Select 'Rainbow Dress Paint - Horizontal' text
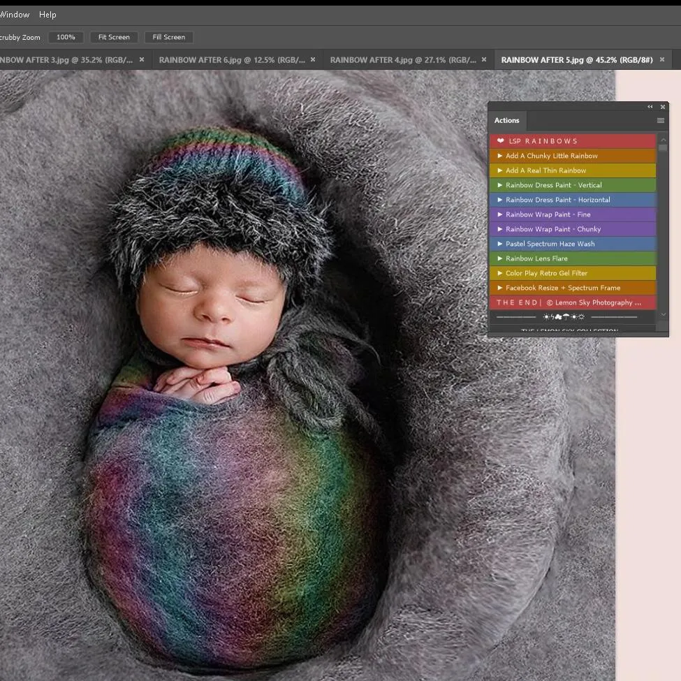The height and width of the screenshot is (681, 681). click(x=558, y=200)
